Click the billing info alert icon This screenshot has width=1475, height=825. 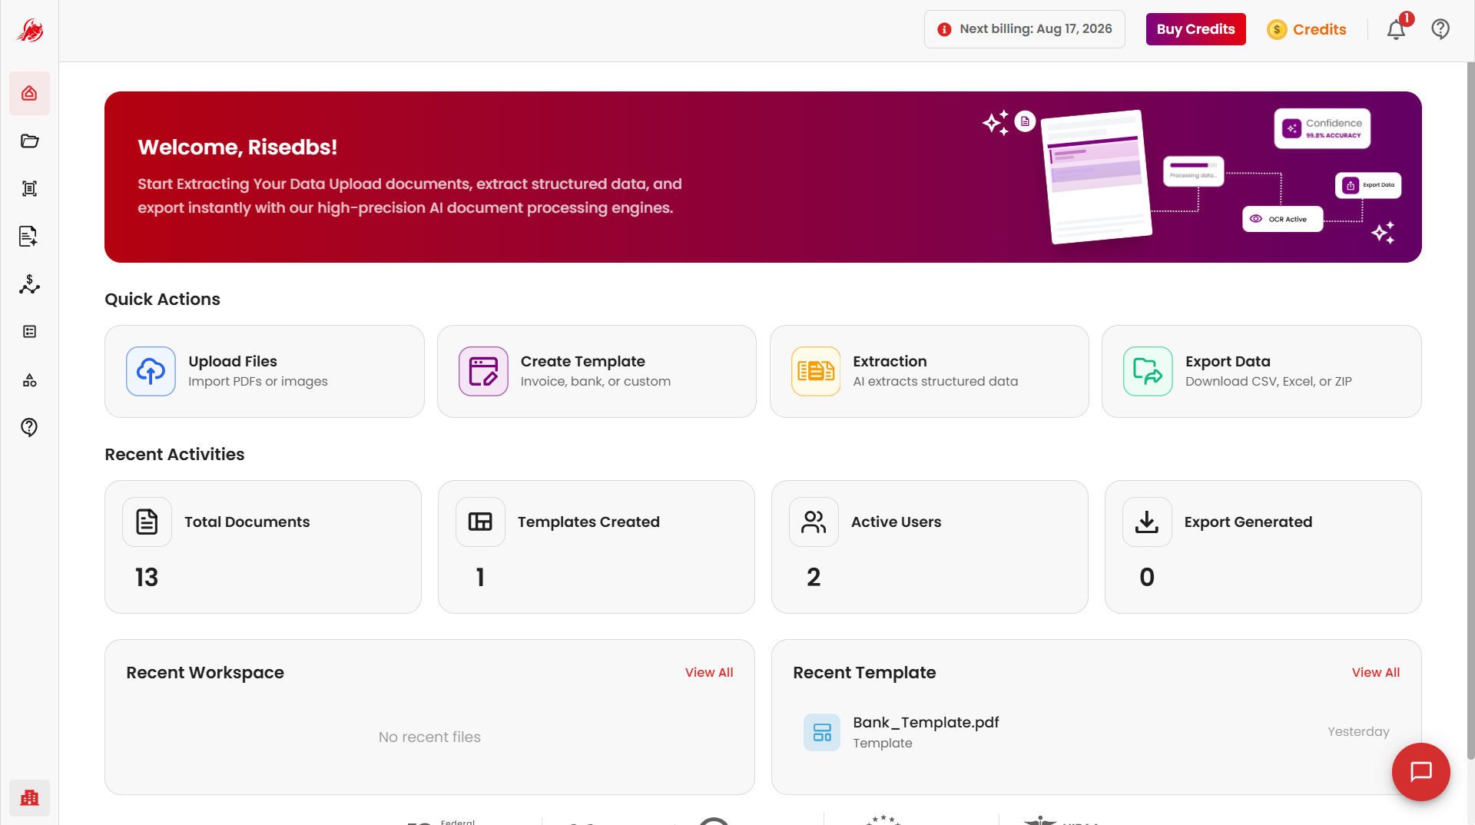pyautogui.click(x=944, y=29)
